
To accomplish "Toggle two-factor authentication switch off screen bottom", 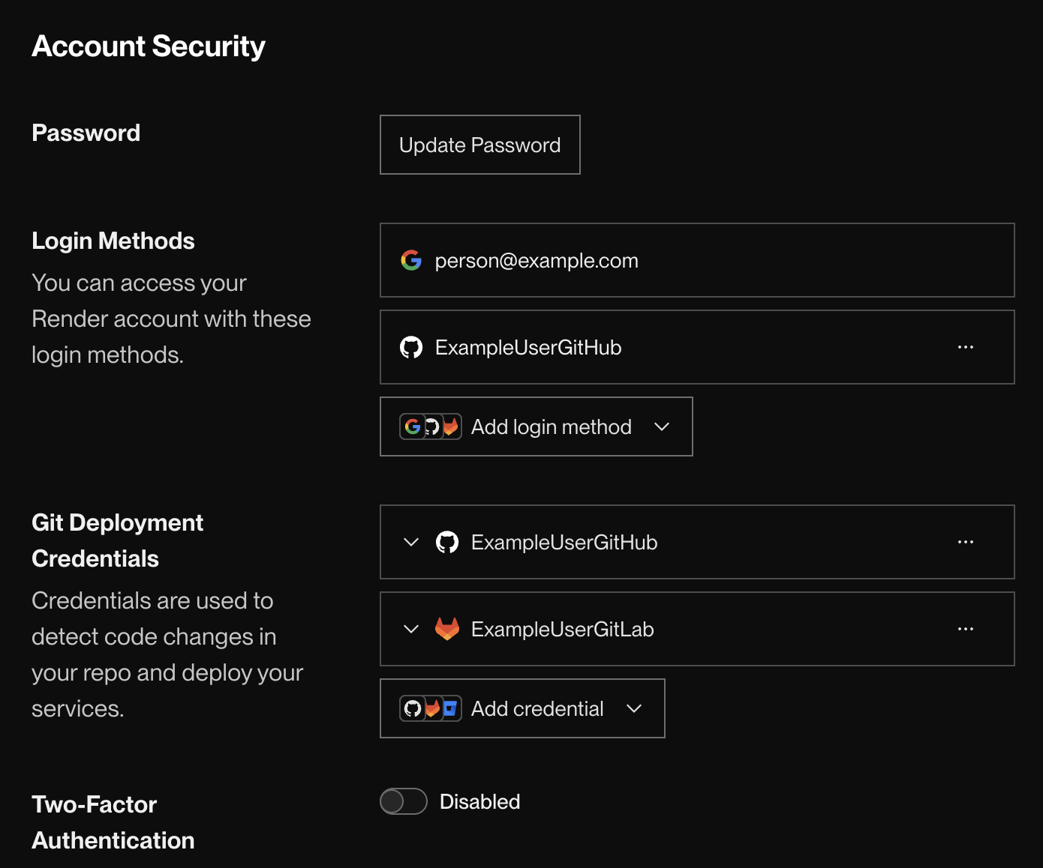I will coord(403,801).
